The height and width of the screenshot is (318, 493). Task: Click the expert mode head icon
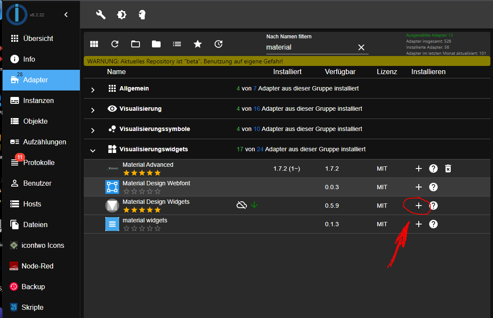click(x=142, y=15)
